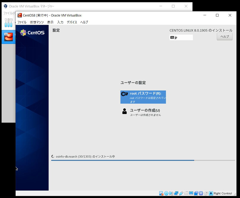
Task: Maximize the VirtualBox Manager window
Action: [x=173, y=6]
